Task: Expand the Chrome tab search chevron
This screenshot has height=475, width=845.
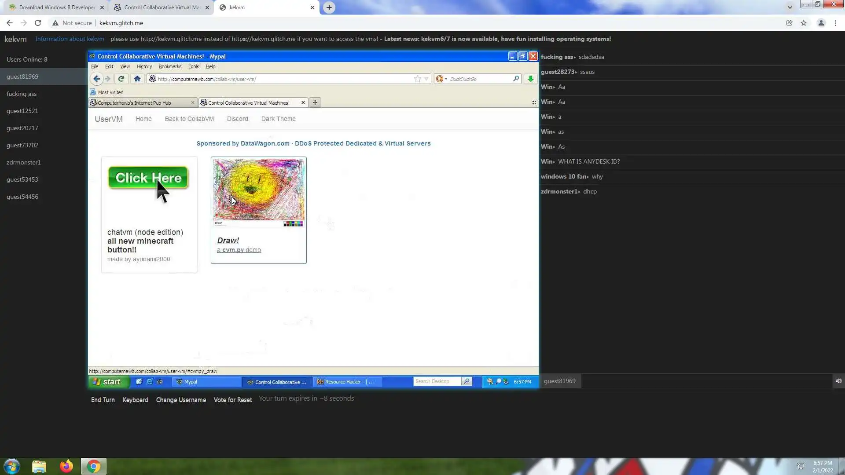Action: (x=790, y=7)
